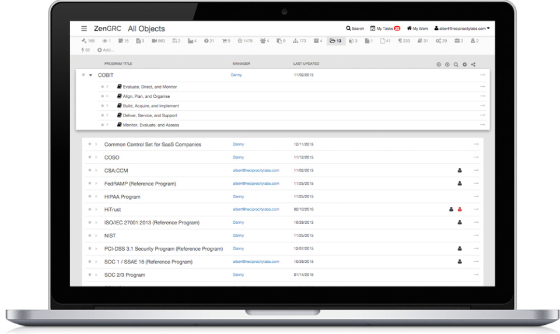
Task: Click the LAST UPDATED column header
Action: (306, 64)
